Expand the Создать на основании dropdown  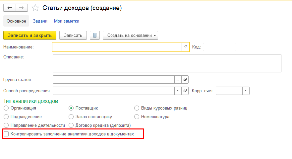pos(130,35)
